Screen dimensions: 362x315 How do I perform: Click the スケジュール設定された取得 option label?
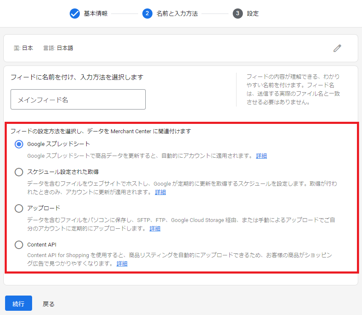[63, 172]
